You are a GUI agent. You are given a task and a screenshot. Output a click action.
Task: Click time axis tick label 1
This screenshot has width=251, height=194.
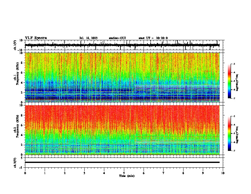pos(45,173)
